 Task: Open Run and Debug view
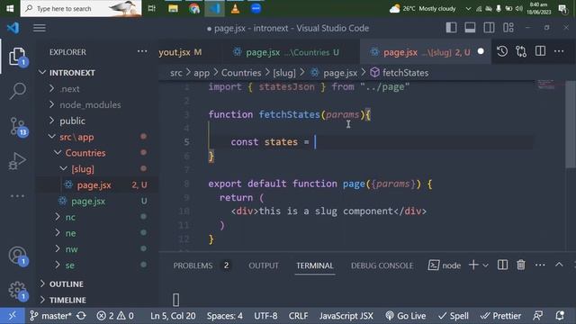click(x=17, y=161)
